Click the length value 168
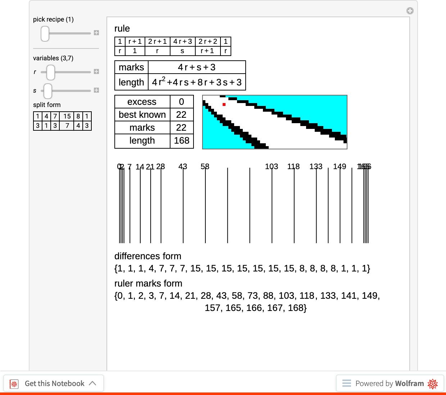The image size is (446, 395). 182,141
